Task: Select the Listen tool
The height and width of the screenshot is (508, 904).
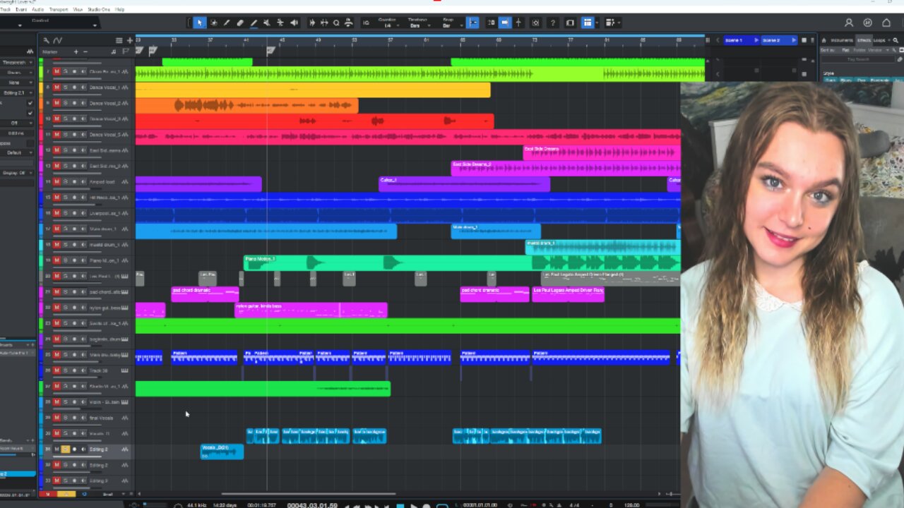Action: point(294,23)
